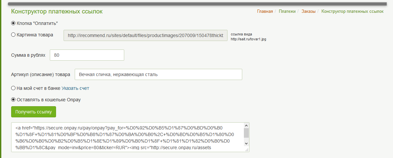
Task: Click the scrollbar thumb in code textarea
Action: [246, 133]
